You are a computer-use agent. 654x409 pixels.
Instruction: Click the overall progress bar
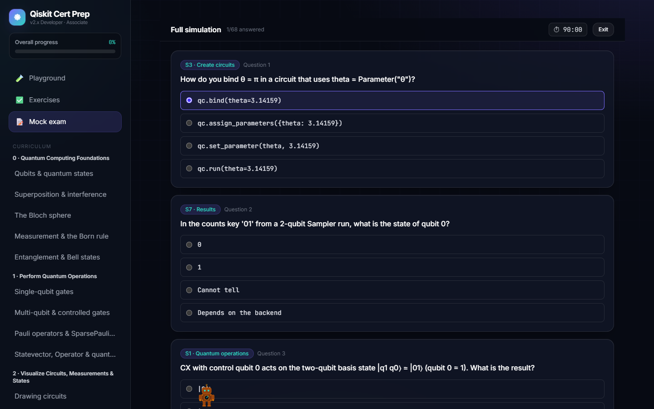[65, 51]
